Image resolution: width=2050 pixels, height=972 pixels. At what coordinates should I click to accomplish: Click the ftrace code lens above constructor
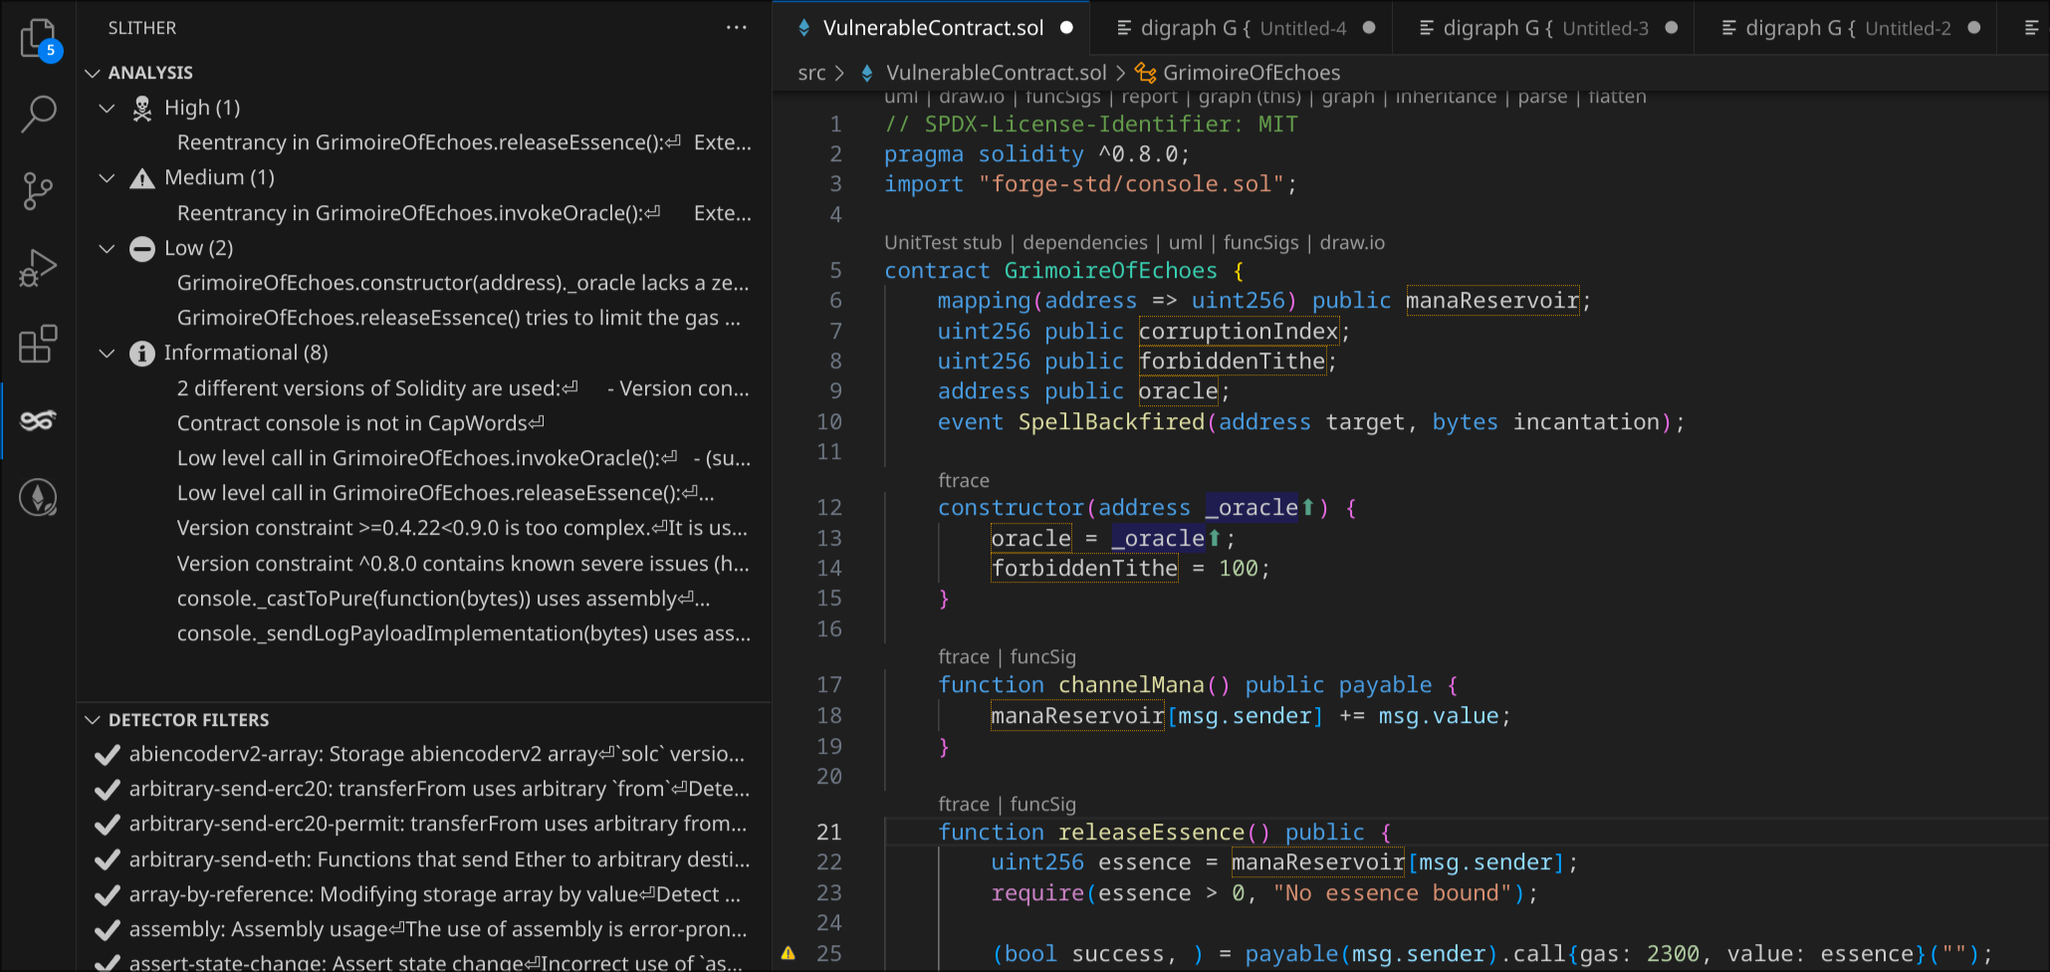point(963,480)
